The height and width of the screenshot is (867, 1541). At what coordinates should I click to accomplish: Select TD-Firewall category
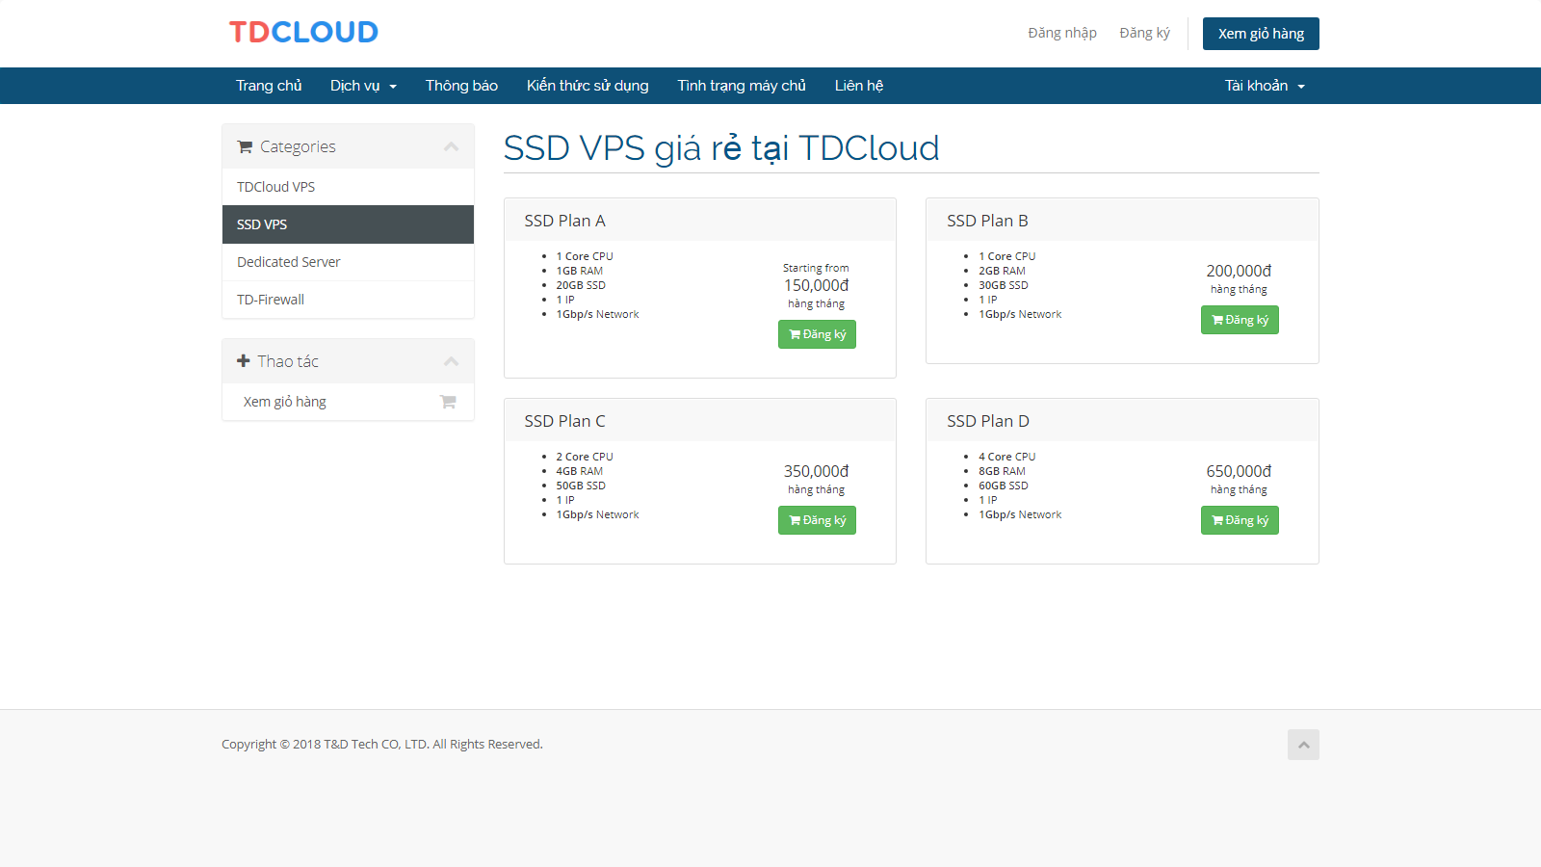click(348, 300)
